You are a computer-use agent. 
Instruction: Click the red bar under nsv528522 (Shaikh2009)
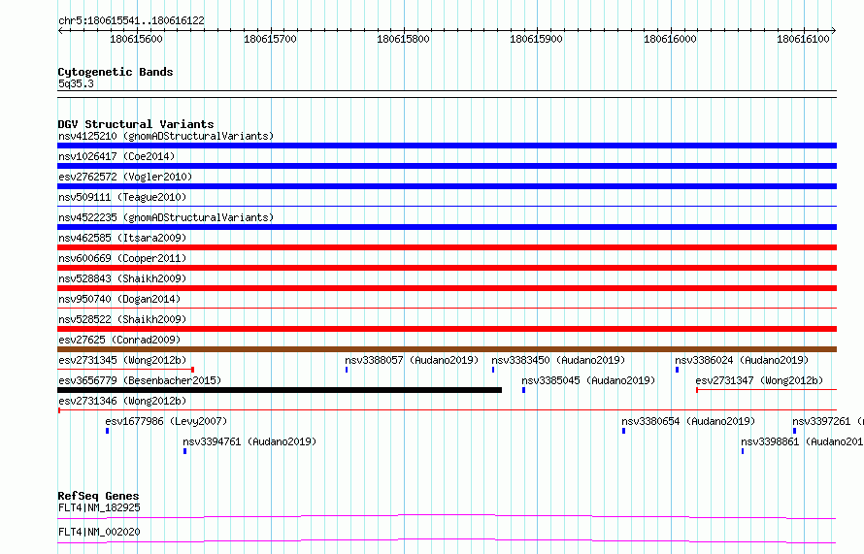(x=447, y=329)
